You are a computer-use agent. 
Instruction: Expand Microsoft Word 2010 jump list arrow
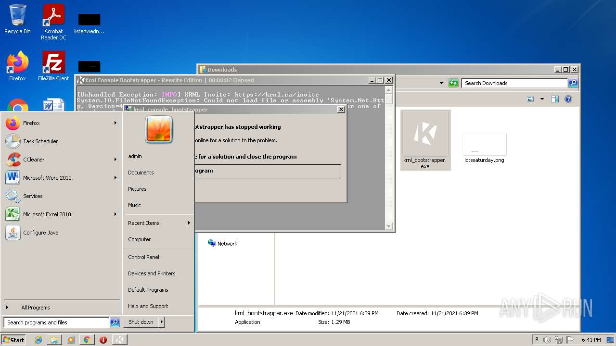coord(115,178)
